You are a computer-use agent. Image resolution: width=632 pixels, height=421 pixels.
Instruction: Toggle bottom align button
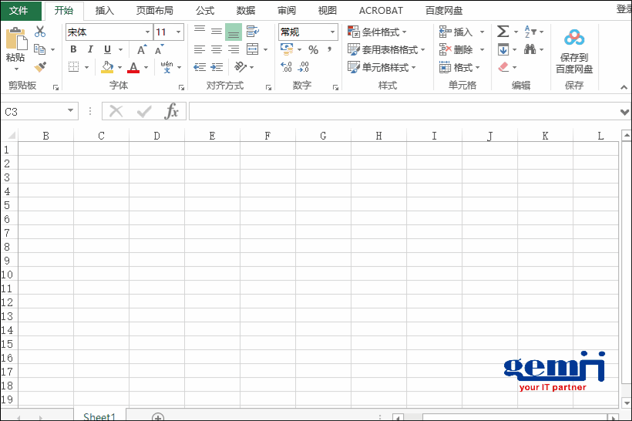point(234,32)
